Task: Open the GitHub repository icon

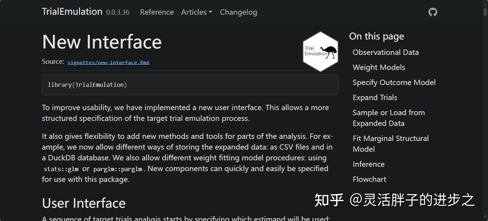Action: pos(433,12)
